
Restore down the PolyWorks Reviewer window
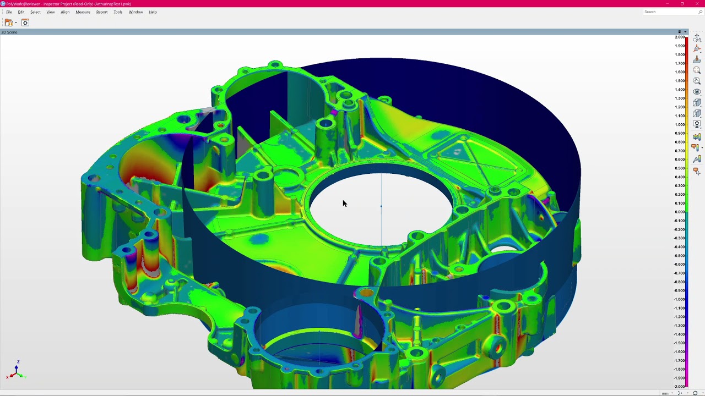[x=682, y=4]
